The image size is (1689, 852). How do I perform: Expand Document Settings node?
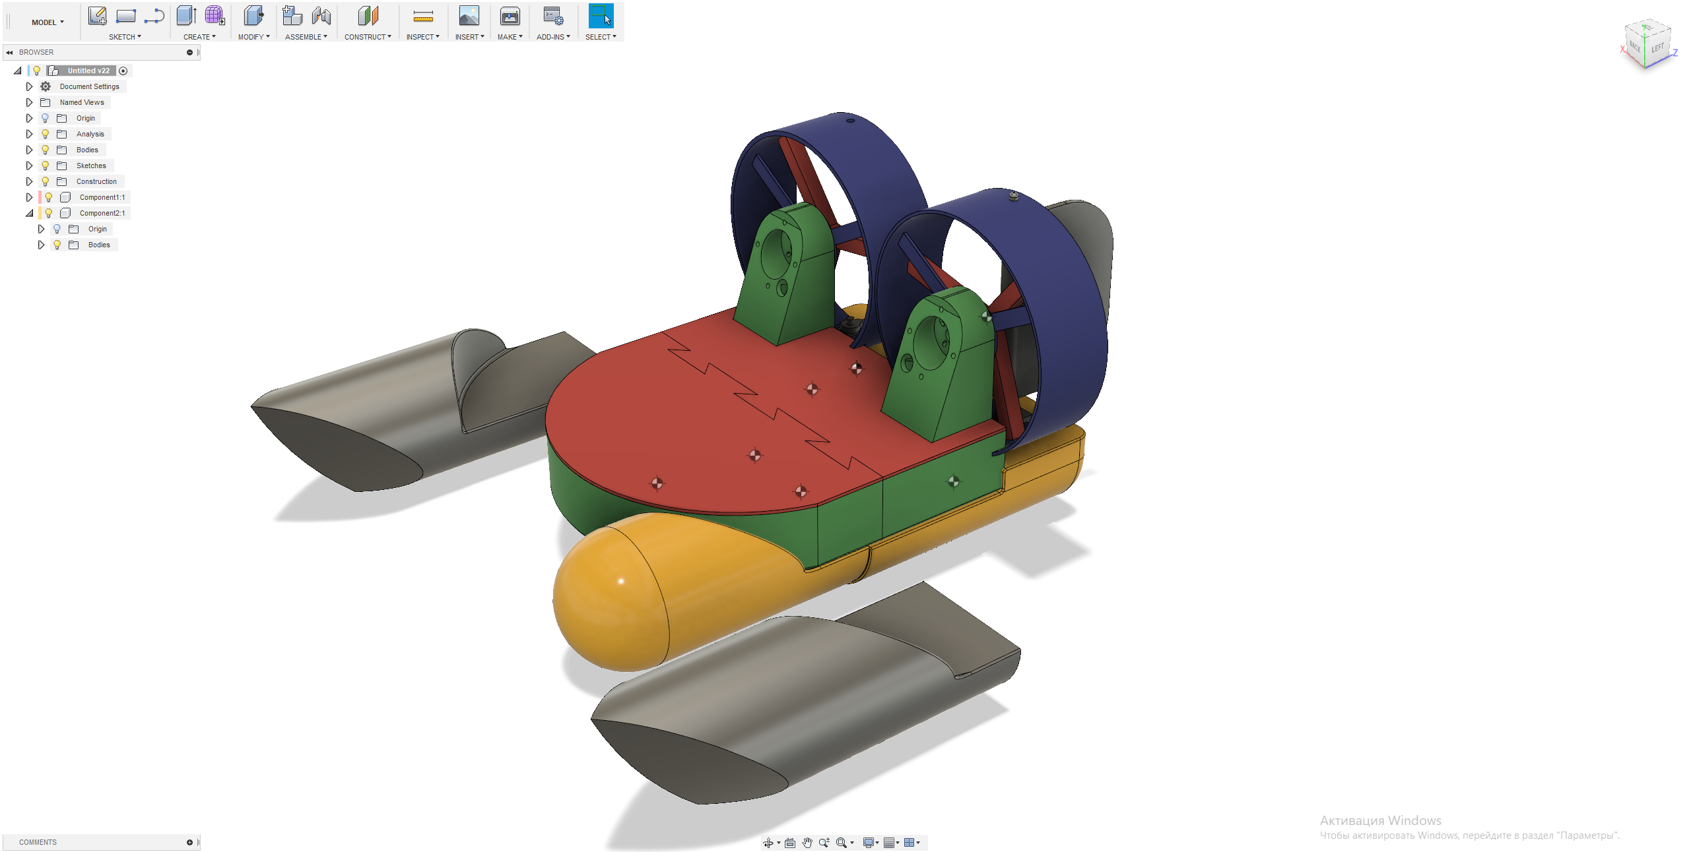click(29, 86)
